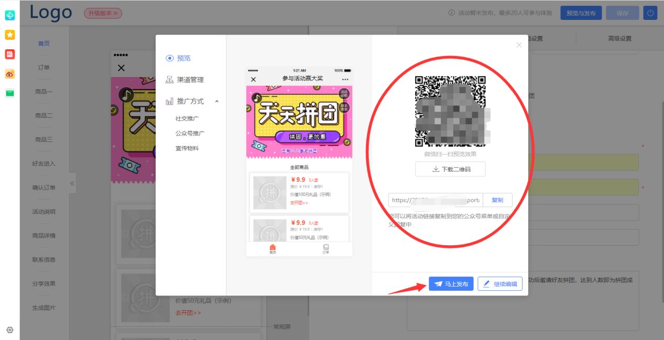Click the 保存 button in top bar

623,13
